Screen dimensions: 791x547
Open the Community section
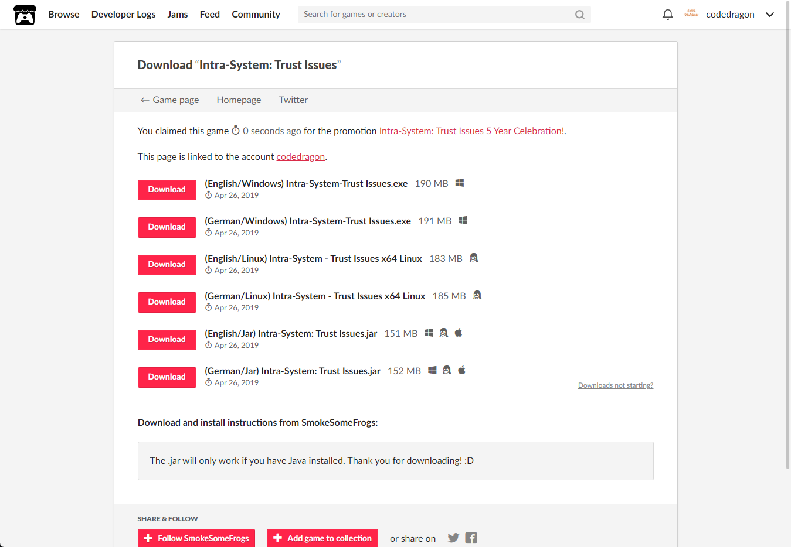tap(256, 15)
